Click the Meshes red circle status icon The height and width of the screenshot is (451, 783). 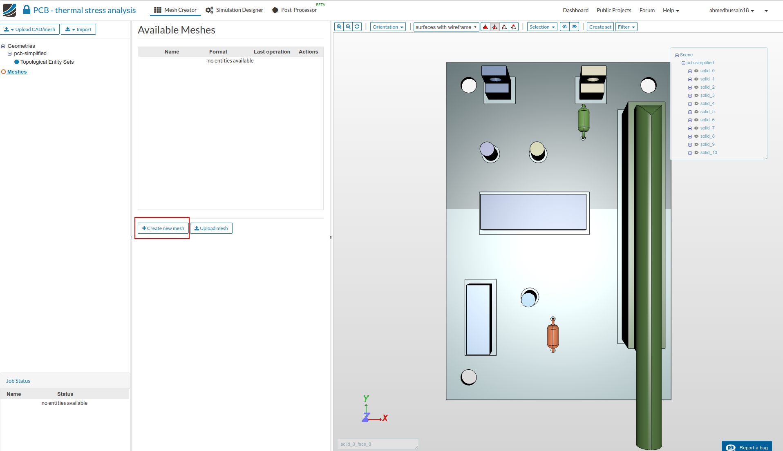[4, 72]
